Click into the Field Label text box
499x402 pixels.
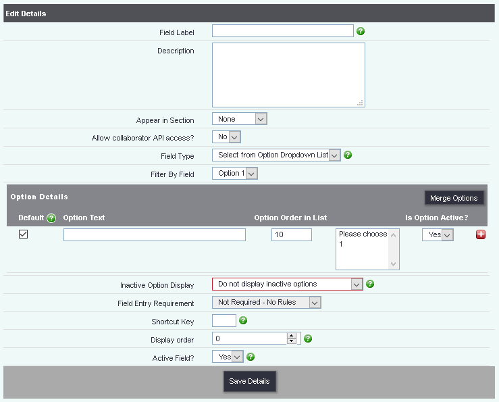point(282,31)
